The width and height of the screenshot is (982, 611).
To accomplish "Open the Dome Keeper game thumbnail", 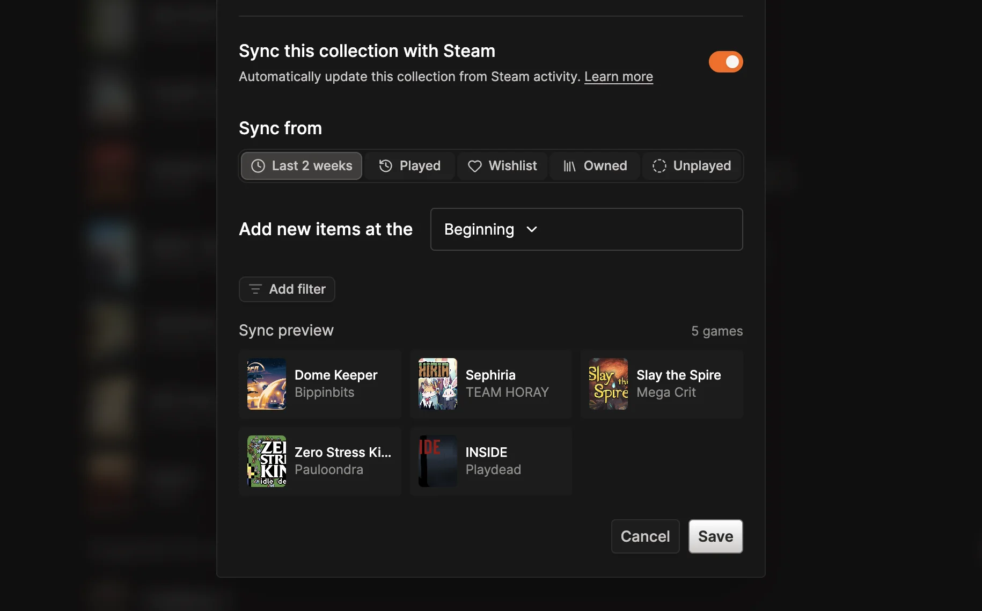I will coord(267,384).
